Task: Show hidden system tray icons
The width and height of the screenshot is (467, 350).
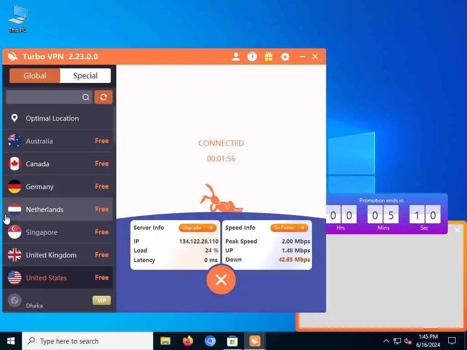Action: click(x=386, y=341)
